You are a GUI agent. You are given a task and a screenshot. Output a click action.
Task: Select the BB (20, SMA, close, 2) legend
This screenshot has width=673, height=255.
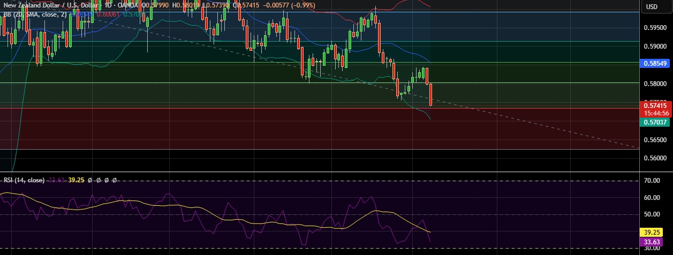[x=35, y=14]
